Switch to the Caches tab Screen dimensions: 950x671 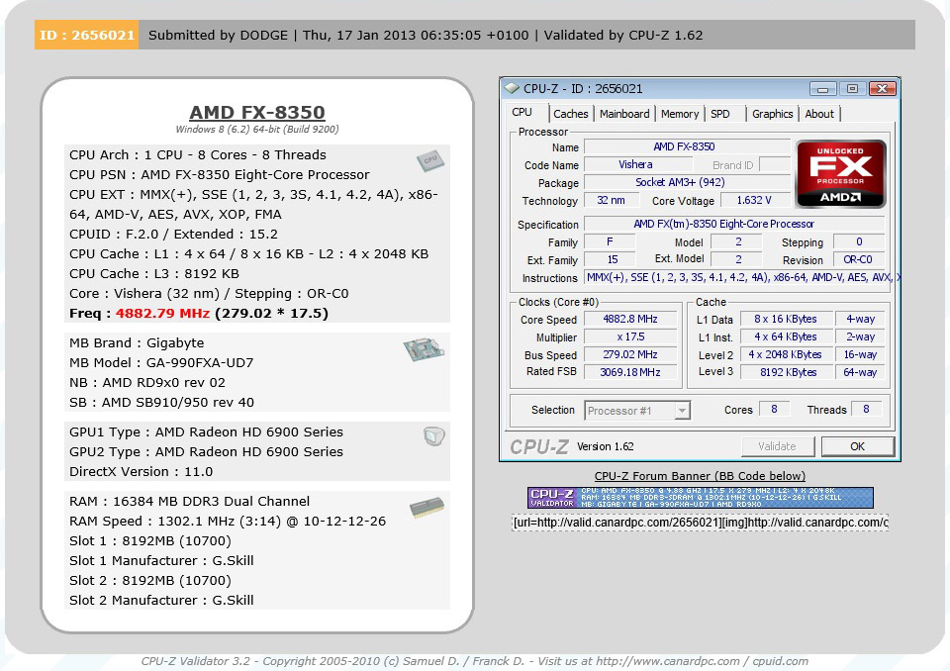coord(571,114)
